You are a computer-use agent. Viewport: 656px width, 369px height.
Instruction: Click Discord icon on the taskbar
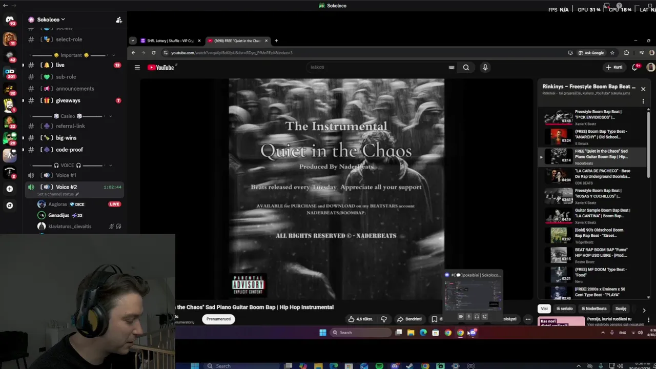473,333
